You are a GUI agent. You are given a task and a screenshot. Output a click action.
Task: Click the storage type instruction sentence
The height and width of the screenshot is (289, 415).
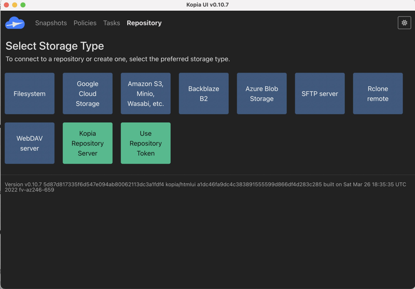click(118, 59)
